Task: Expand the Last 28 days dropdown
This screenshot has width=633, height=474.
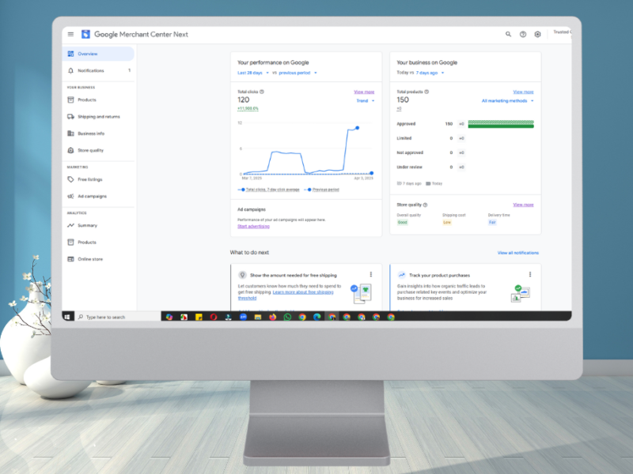Action: pos(253,73)
